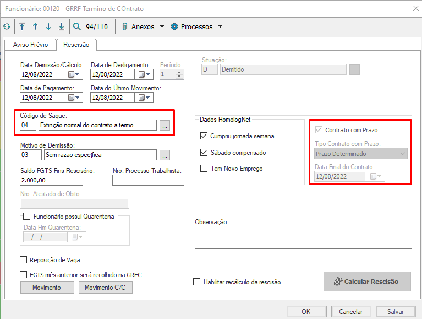Screen dimensions: 422x319
Task: Open calendar for Data de Desligamento
Action: click(144, 74)
